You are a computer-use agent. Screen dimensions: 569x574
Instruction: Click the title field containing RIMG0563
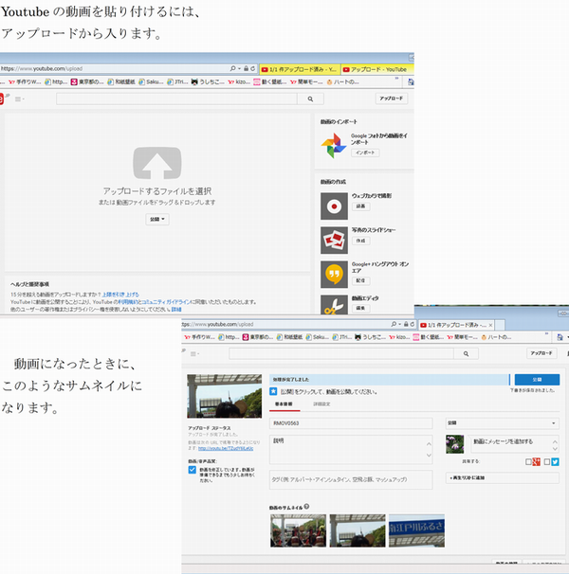point(351,423)
